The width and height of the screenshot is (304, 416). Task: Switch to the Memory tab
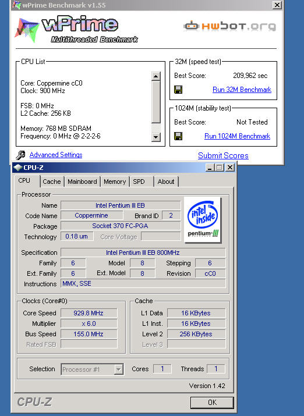coord(115,182)
